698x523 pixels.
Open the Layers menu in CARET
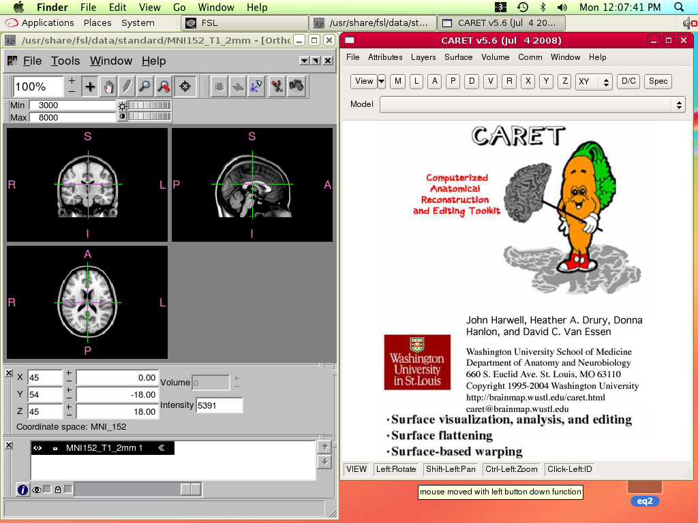click(423, 57)
